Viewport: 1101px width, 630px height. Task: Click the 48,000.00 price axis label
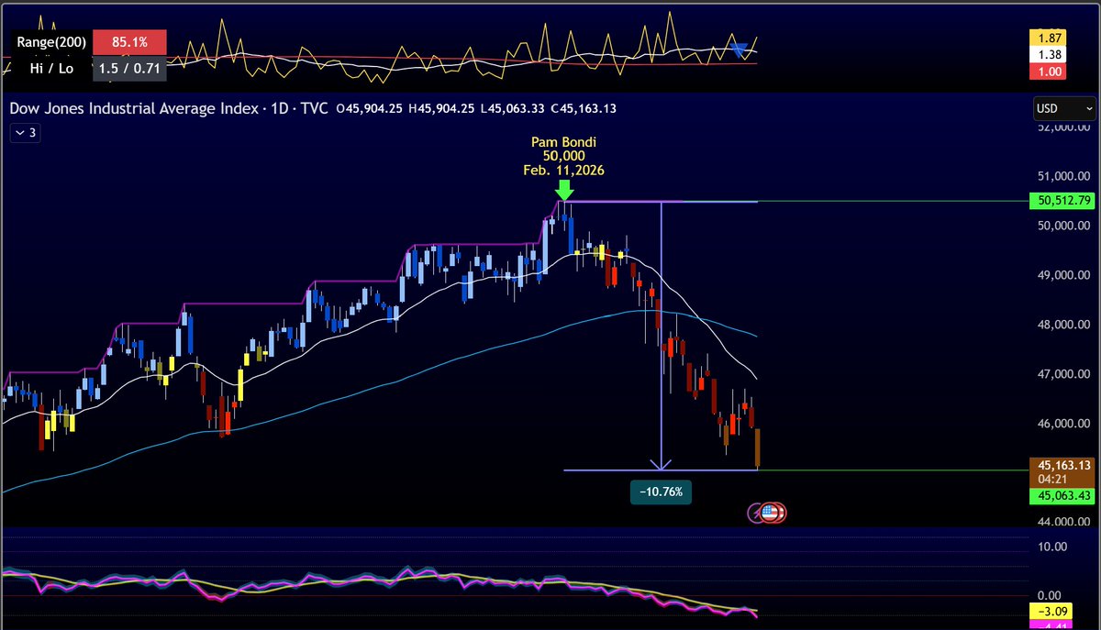click(1062, 325)
